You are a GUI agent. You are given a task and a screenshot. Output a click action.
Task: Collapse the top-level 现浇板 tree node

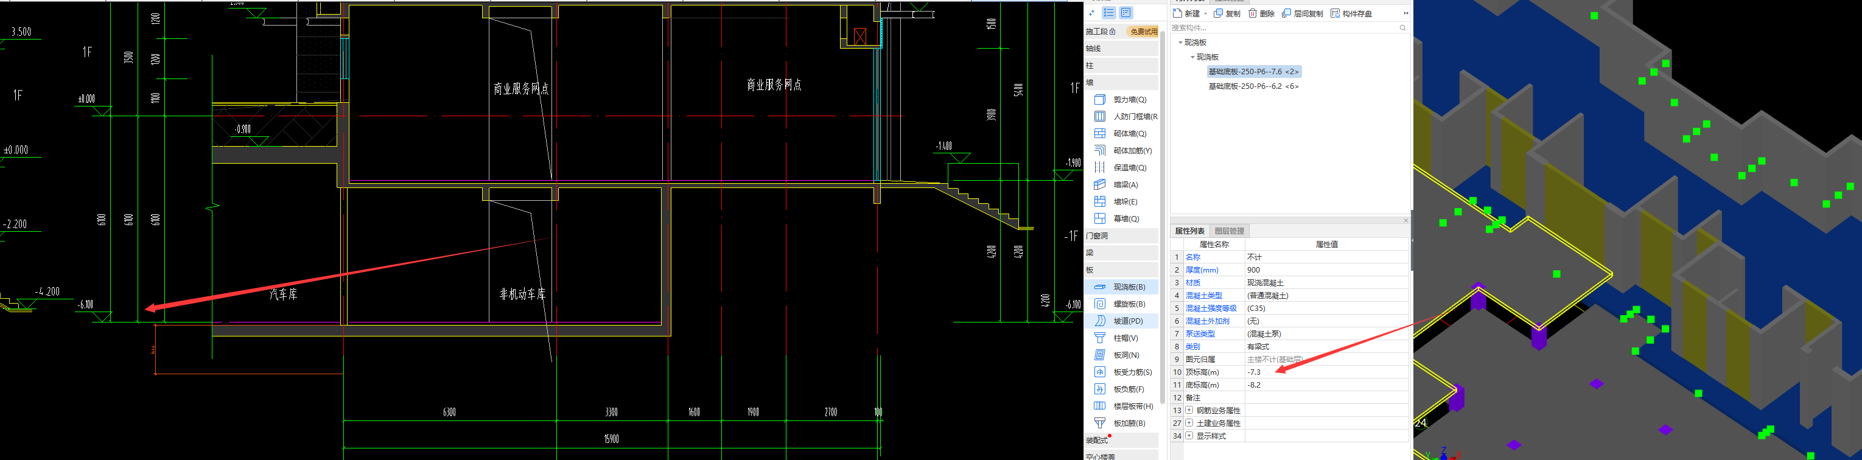(x=1180, y=43)
